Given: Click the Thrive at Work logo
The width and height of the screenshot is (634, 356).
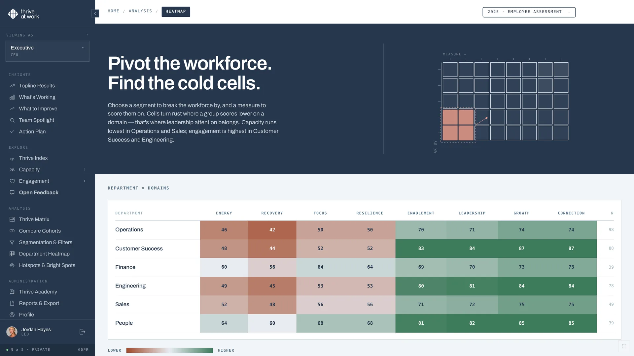Looking at the screenshot, I should 23,14.
